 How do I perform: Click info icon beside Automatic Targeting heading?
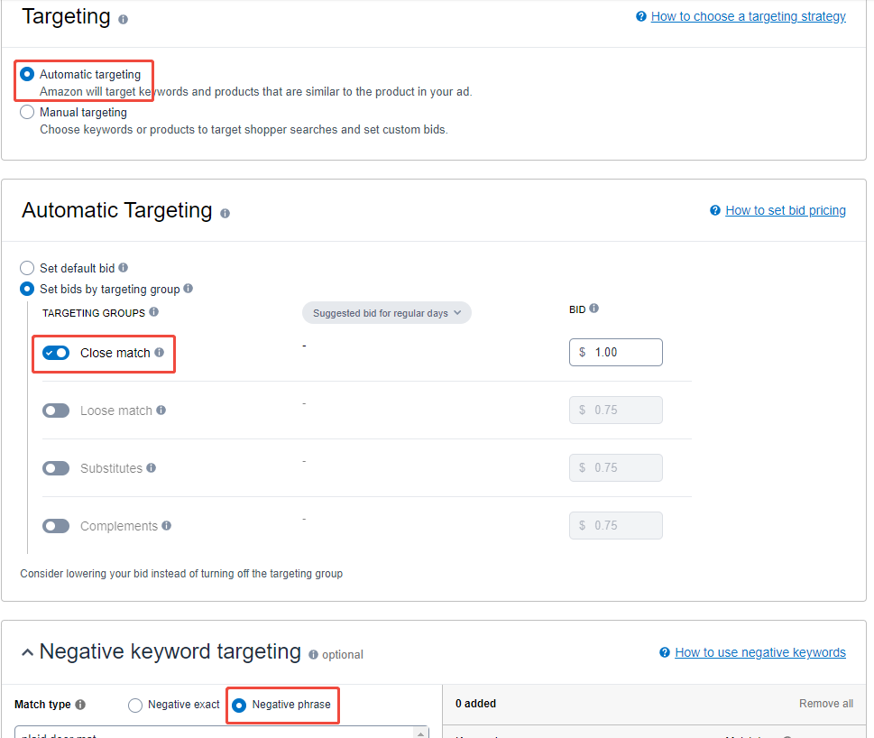pyautogui.click(x=225, y=214)
